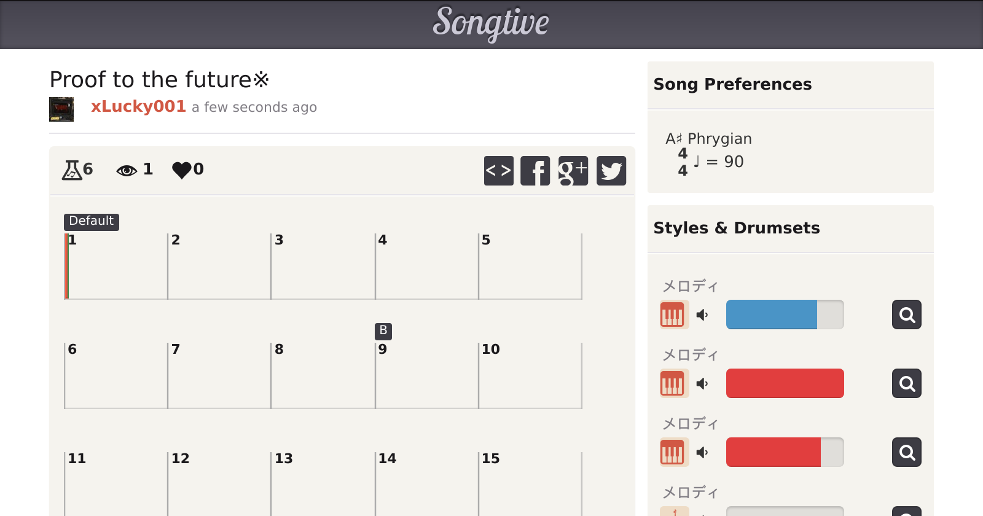
Task: Mute the first melody track speaker
Action: (702, 315)
